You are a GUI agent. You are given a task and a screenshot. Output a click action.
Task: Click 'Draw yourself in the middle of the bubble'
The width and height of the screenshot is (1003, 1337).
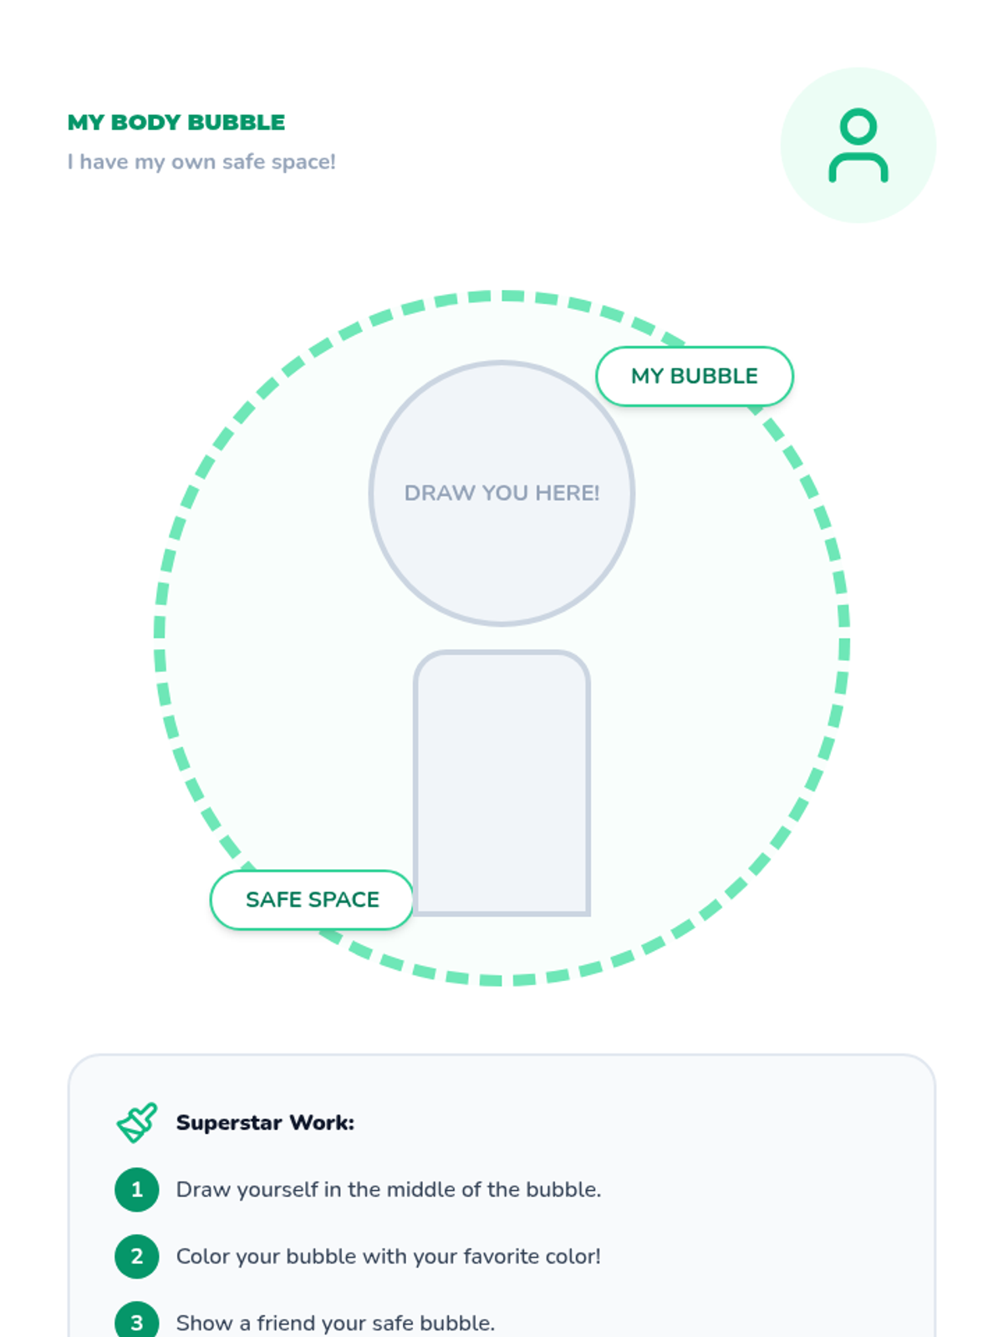coord(389,1189)
